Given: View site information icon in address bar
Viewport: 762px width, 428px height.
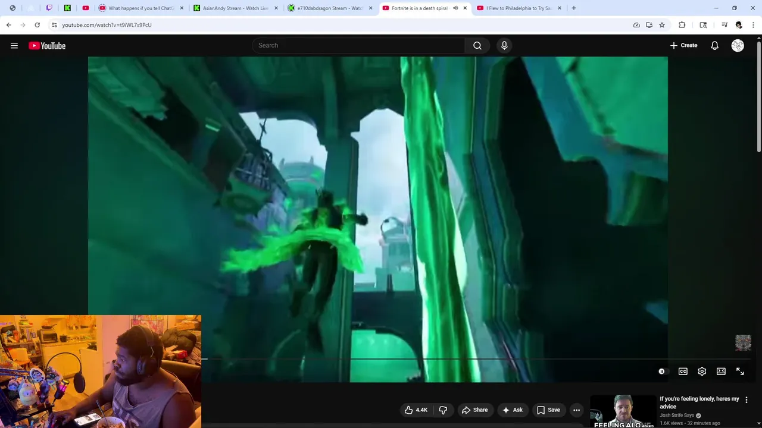Looking at the screenshot, I should pyautogui.click(x=54, y=25).
